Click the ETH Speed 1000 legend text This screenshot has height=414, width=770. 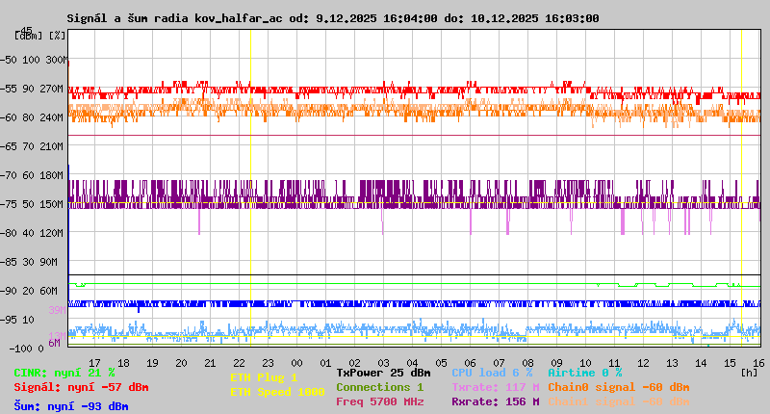click(x=277, y=392)
